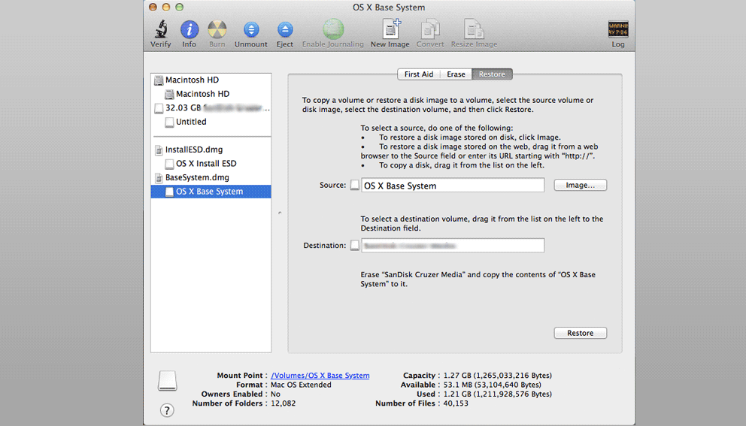746x426 pixels.
Task: Click the Source field disk icon
Action: coord(354,185)
